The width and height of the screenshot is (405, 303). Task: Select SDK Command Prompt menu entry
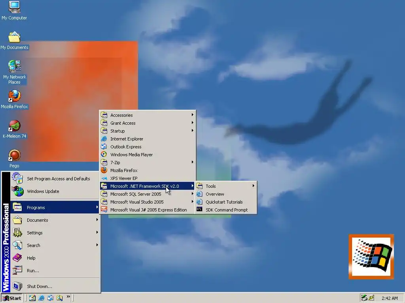[226, 210]
